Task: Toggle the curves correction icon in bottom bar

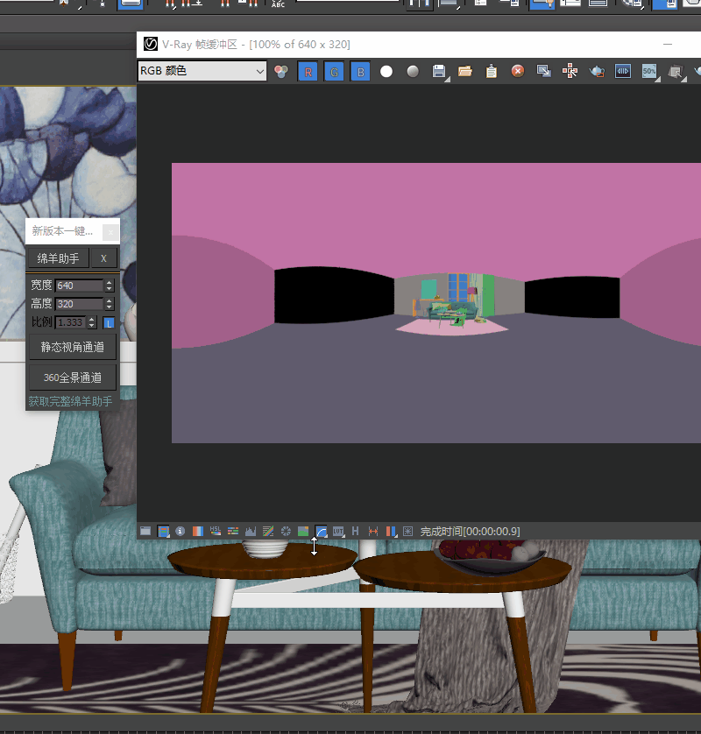Action: (321, 531)
